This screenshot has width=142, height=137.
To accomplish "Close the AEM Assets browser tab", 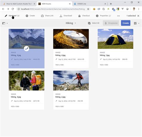I will pos(70,4).
